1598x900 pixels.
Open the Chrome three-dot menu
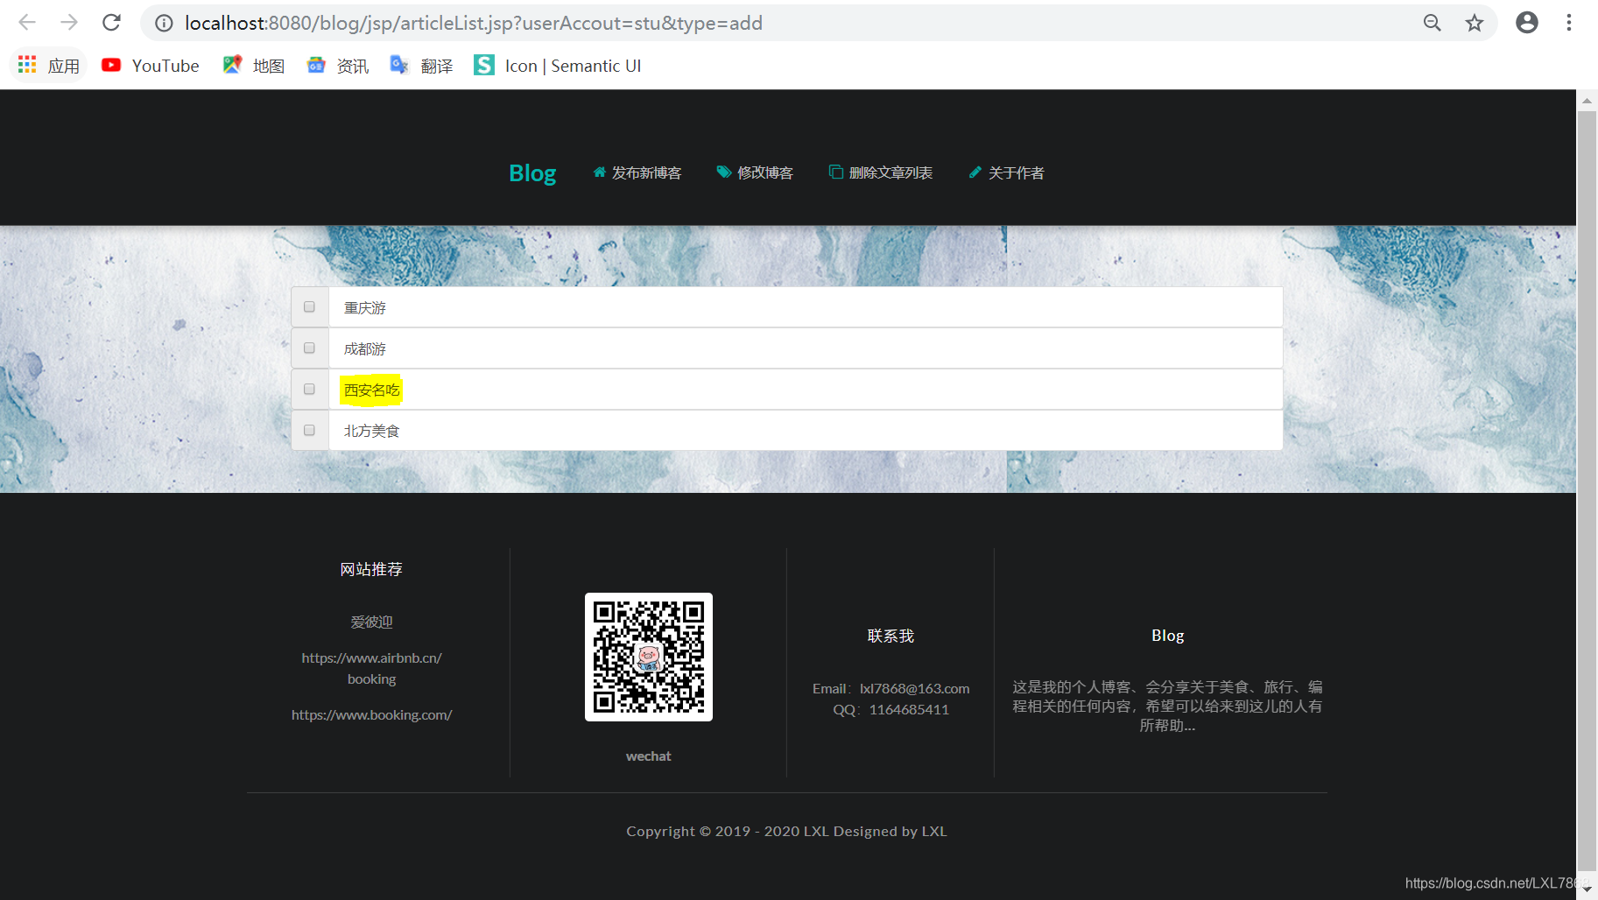pos(1569,23)
